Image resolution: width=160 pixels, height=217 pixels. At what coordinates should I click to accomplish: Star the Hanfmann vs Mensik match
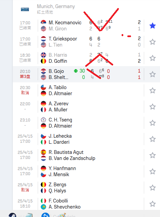pyautogui.click(x=153, y=171)
